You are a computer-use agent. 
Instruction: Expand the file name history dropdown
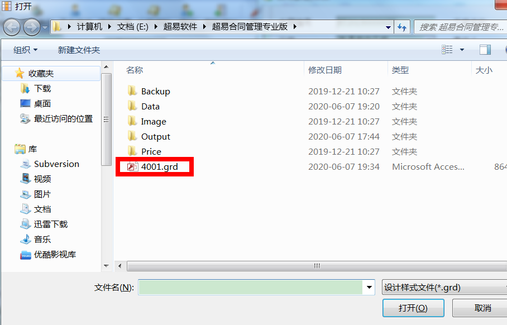coord(369,287)
